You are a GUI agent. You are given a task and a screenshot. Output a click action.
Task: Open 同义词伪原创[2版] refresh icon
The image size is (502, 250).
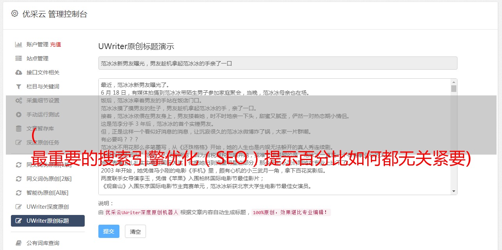(18, 179)
